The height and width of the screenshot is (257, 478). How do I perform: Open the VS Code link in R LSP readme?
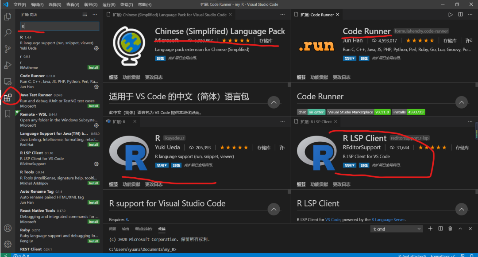(332, 219)
